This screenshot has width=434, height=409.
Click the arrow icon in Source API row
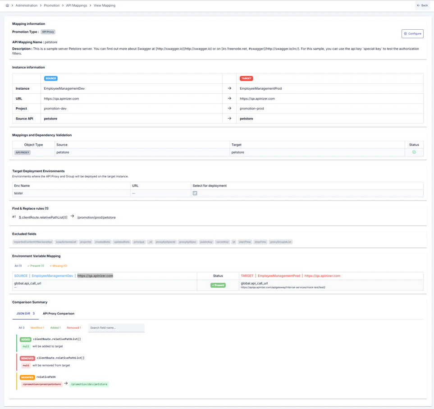[x=229, y=118]
